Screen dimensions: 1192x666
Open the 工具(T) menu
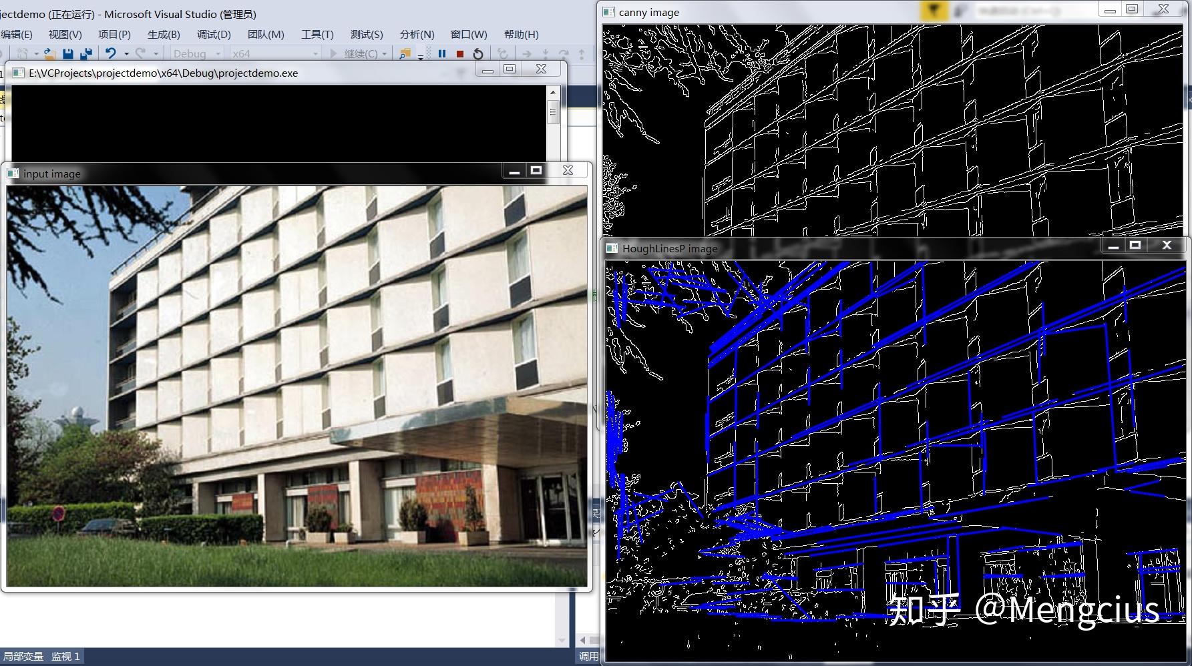coord(317,35)
